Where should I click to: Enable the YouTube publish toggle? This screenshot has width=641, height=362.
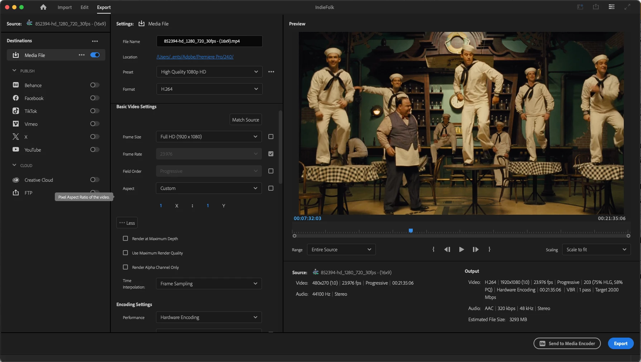coord(95,149)
